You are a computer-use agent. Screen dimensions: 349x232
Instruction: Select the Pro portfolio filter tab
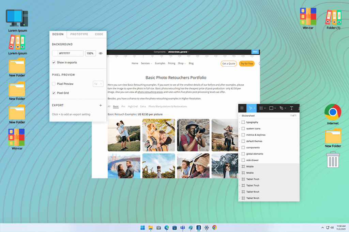click(x=123, y=106)
